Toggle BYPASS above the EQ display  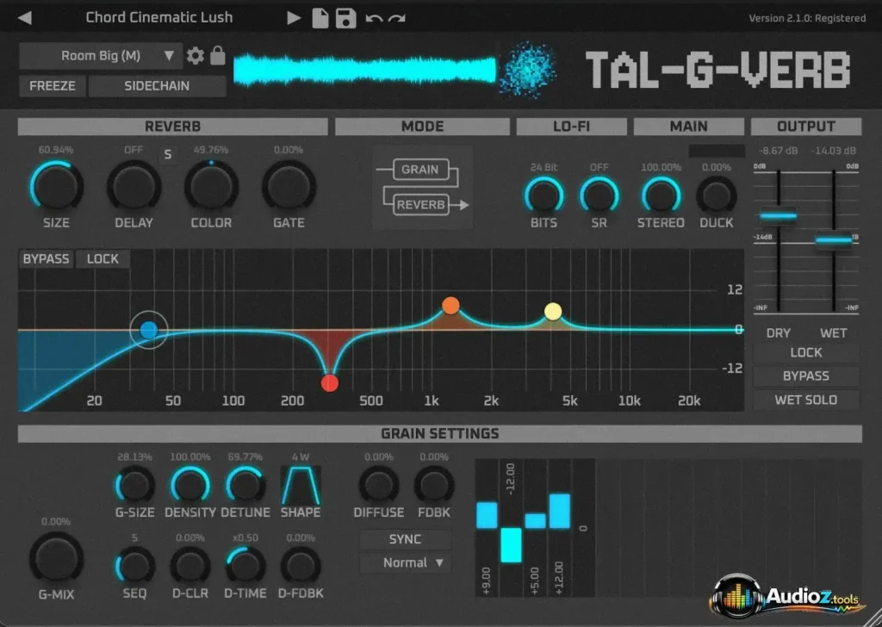click(46, 258)
